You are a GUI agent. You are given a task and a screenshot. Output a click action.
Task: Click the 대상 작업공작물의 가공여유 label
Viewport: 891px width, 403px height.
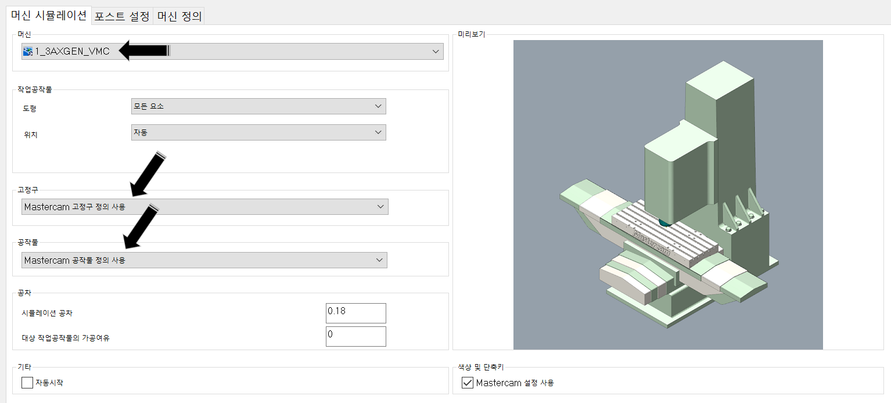click(x=66, y=337)
